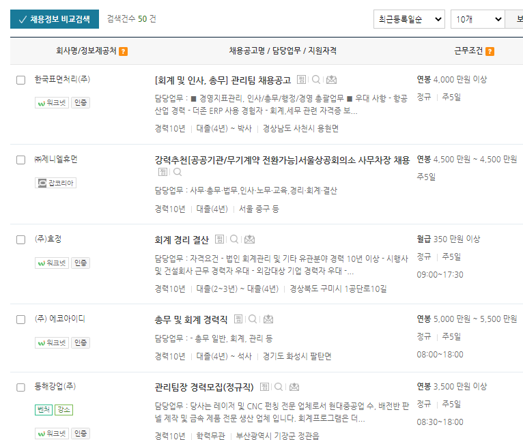This screenshot has height=440, width=523.
Task: Click 인증 badge under 한국표면처리(주)
Action: tap(81, 102)
